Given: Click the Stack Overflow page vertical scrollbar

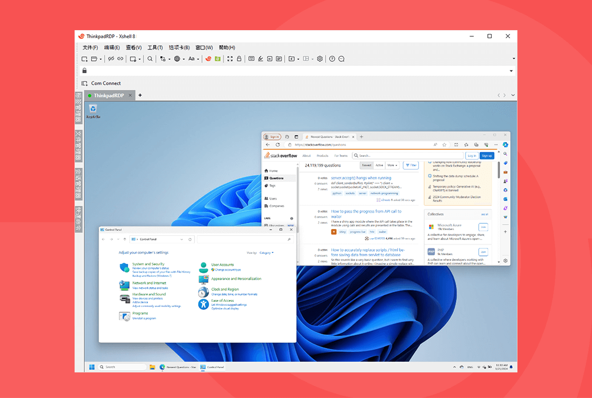Looking at the screenshot, I should point(499,171).
